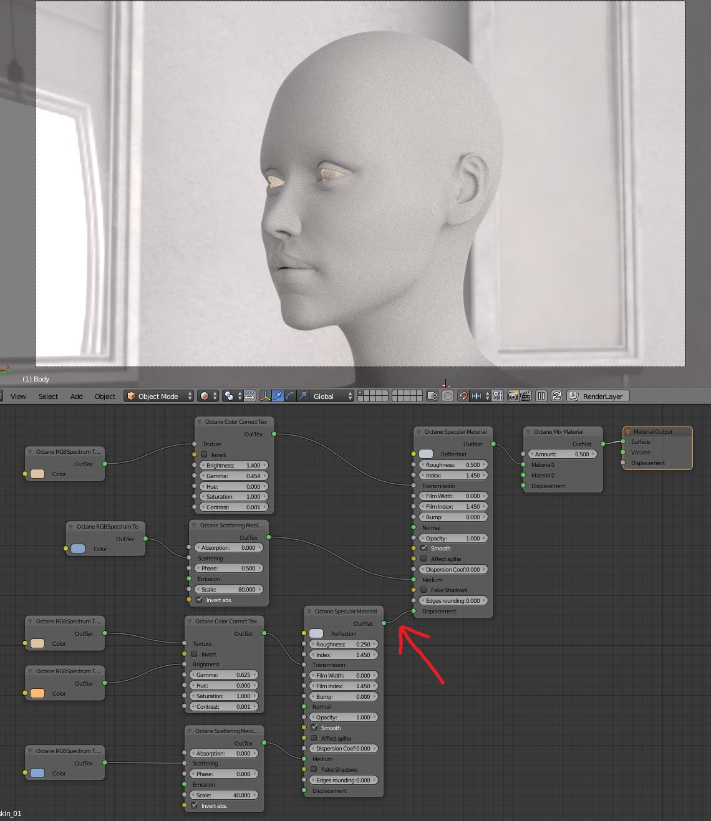The width and height of the screenshot is (711, 821).
Task: Toggle Smooth on upper Specular Material
Action: [424, 548]
